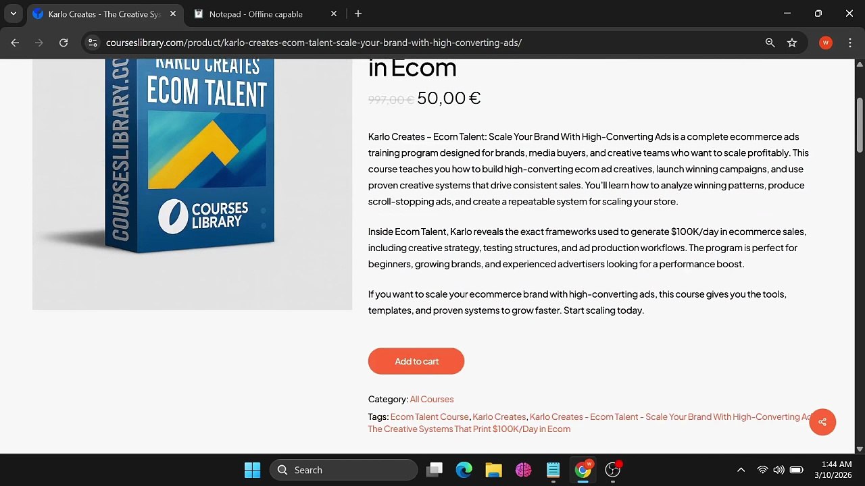Image resolution: width=865 pixels, height=486 pixels.
Task: Bookmark this page with the star icon
Action: tap(792, 43)
